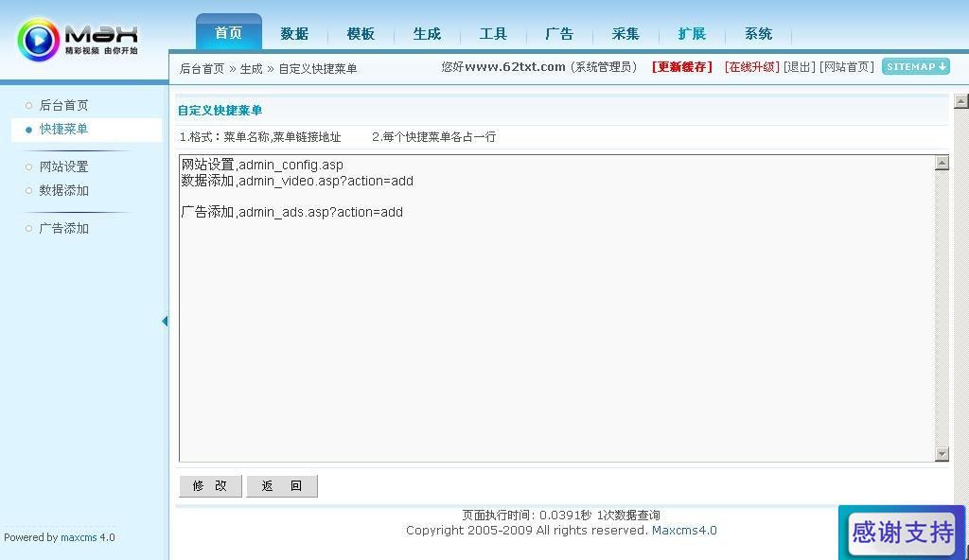This screenshot has width=969, height=560.
Task: Click the 退出 logout link
Action: pyautogui.click(x=800, y=67)
